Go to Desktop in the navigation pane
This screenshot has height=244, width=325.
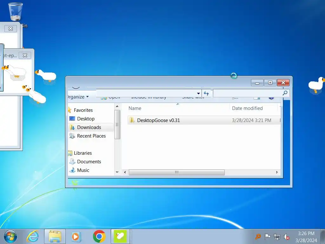86,119
